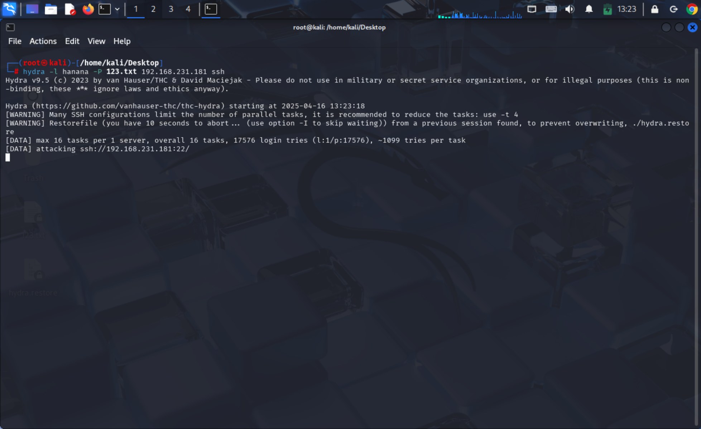Screen dimensions: 701x429
Task: Open the Kali dragon applications menu
Action: click(x=9, y=9)
